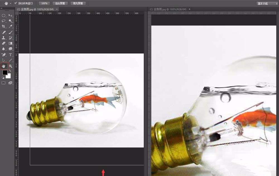This screenshot has width=279, height=176.
Task: Expand the collapsed toolbox panel arrows
Action: click(x=2, y=9)
